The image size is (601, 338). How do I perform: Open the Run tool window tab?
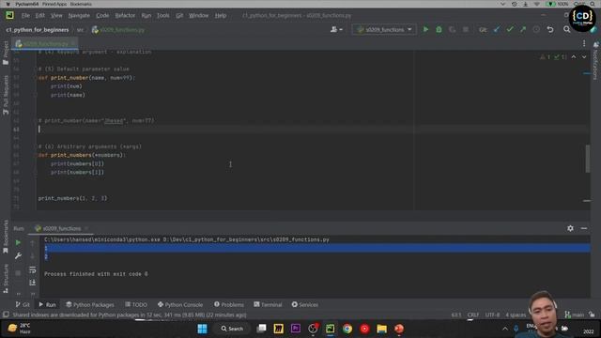coord(47,304)
